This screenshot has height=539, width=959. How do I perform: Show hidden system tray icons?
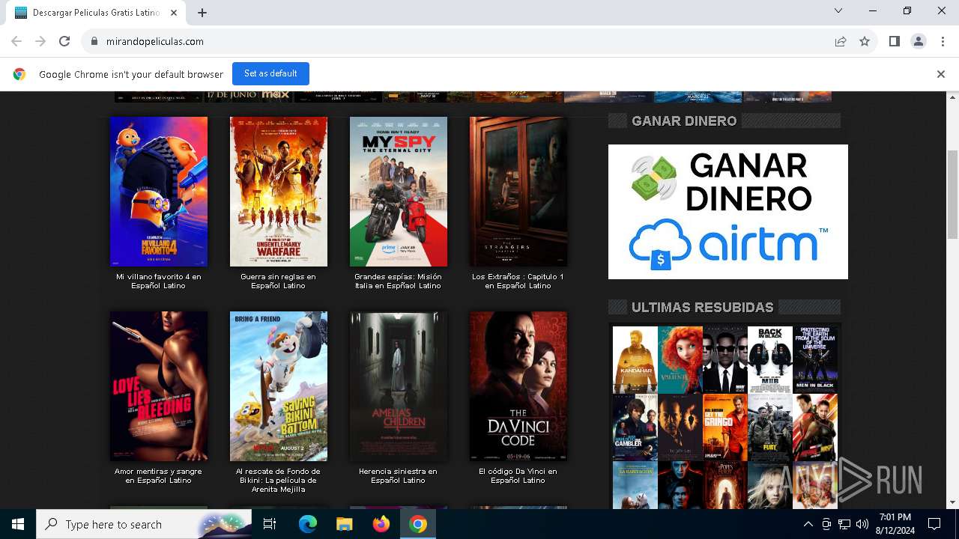(x=808, y=524)
